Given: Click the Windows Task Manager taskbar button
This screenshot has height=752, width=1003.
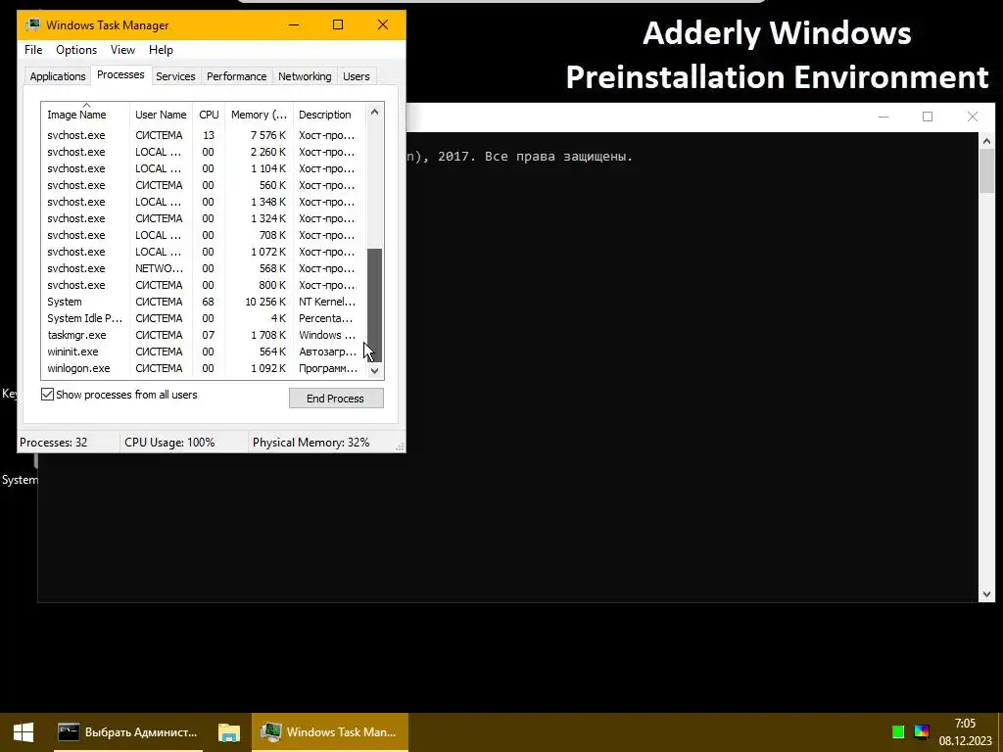Looking at the screenshot, I should click(x=330, y=732).
